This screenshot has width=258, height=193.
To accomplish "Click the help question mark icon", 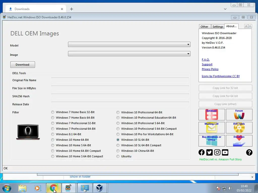I will (249, 152).
